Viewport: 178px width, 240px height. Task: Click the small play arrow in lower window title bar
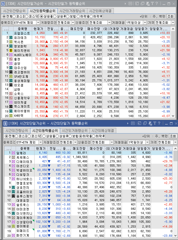pyautogui.click(x=128, y=123)
